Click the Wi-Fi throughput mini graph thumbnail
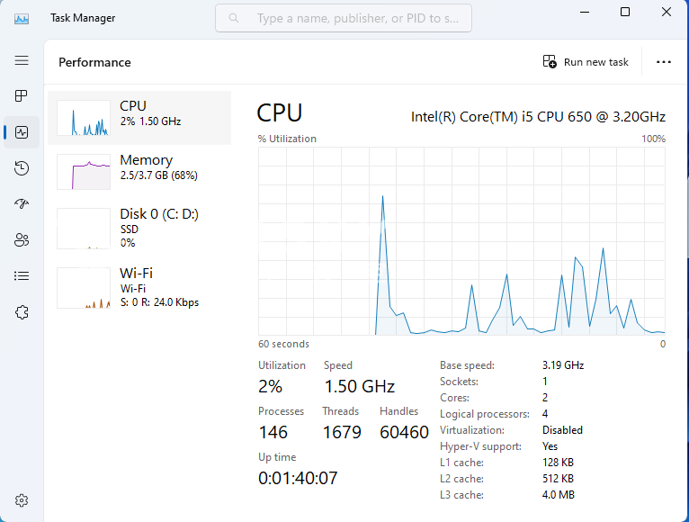The width and height of the screenshot is (689, 522). click(84, 288)
